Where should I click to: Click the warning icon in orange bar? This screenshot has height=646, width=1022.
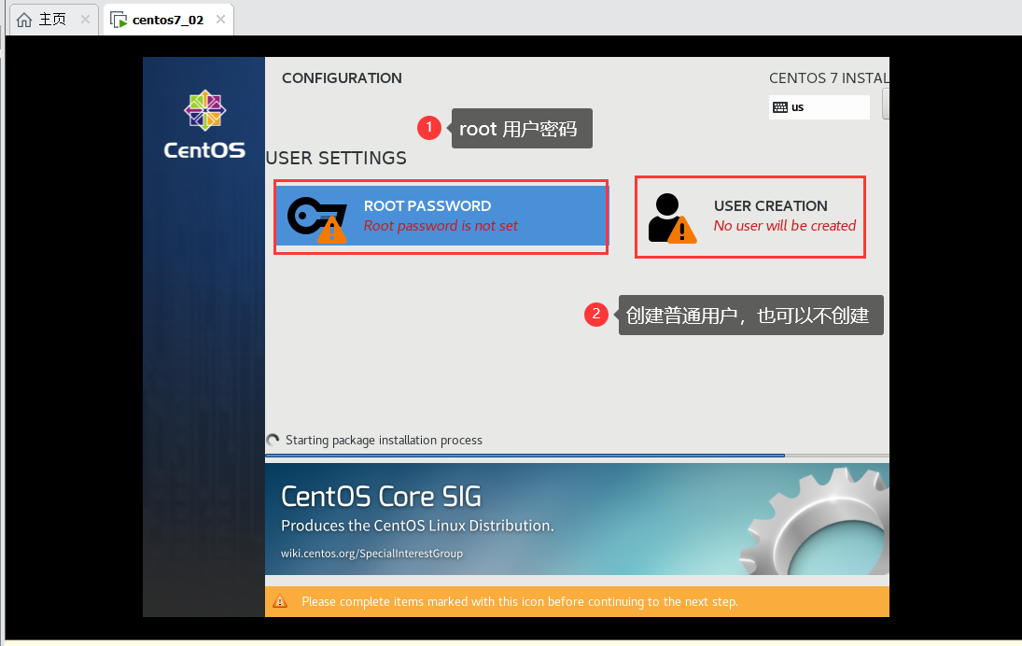point(280,601)
